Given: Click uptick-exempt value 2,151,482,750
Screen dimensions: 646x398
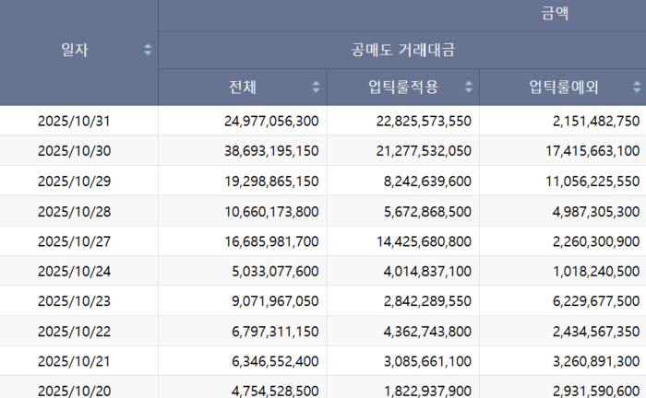Looking at the screenshot, I should pos(596,121).
